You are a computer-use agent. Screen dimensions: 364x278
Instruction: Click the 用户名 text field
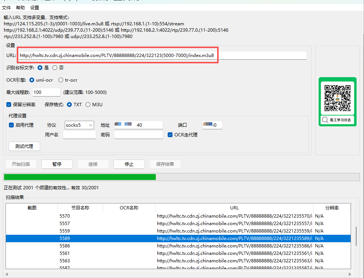(79, 135)
